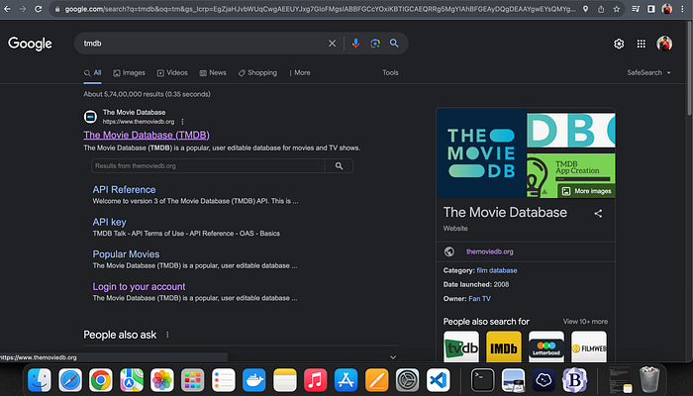Switch to the Images tab
Image resolution: width=693 pixels, height=396 pixels.
(x=129, y=73)
